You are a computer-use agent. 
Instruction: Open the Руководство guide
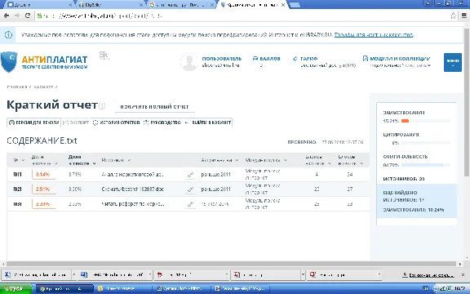click(x=162, y=122)
